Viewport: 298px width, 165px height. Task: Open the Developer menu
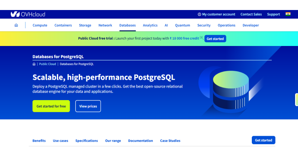pyautogui.click(x=251, y=25)
